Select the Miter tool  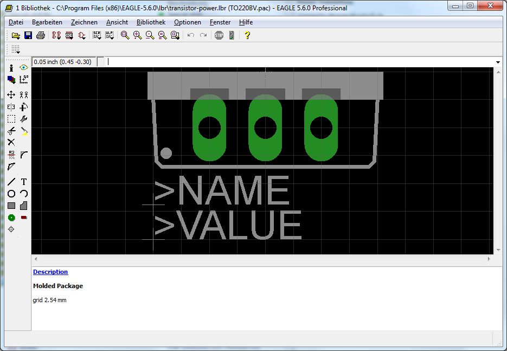click(24, 155)
